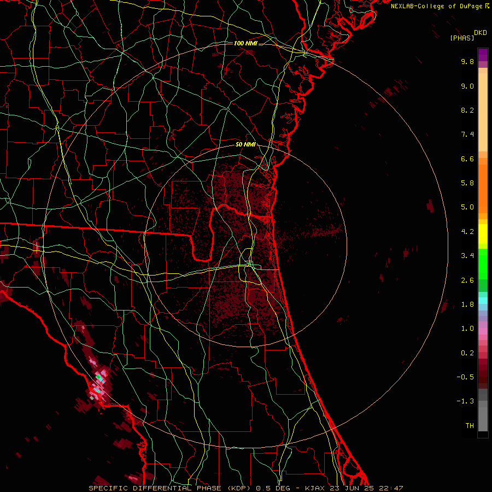This screenshot has width=492, height=492.
Task: Click 'SPECIFIC DIFFERENTIAL PHASE (KDP)' product title
Action: pyautogui.click(x=171, y=488)
